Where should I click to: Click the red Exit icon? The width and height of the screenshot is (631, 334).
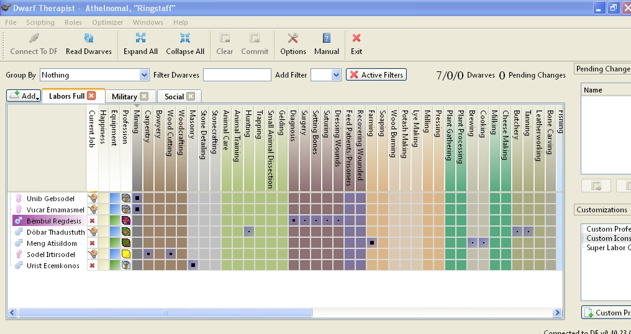click(x=356, y=38)
